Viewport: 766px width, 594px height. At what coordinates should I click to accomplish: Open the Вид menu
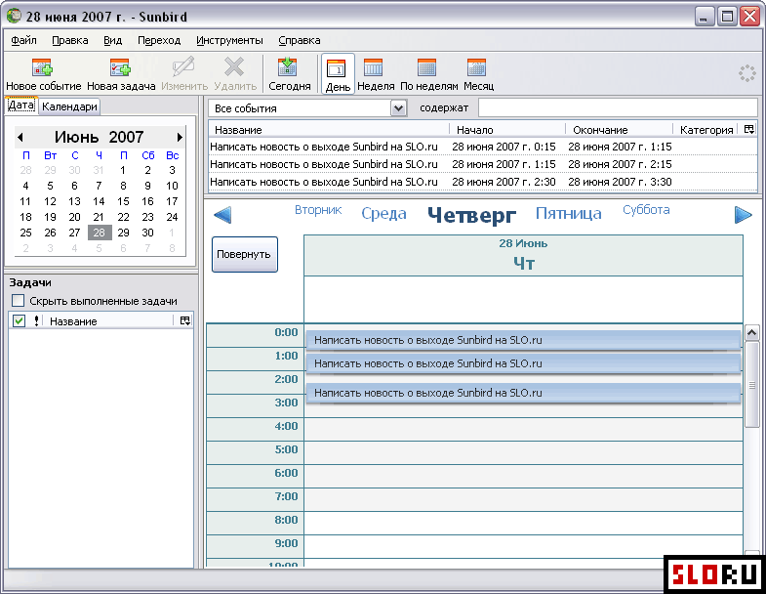coord(112,40)
